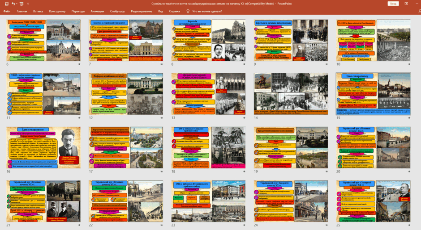Select slide 11 thumbnail about УНДП
Screen dimensions: 421x230
click(43, 94)
